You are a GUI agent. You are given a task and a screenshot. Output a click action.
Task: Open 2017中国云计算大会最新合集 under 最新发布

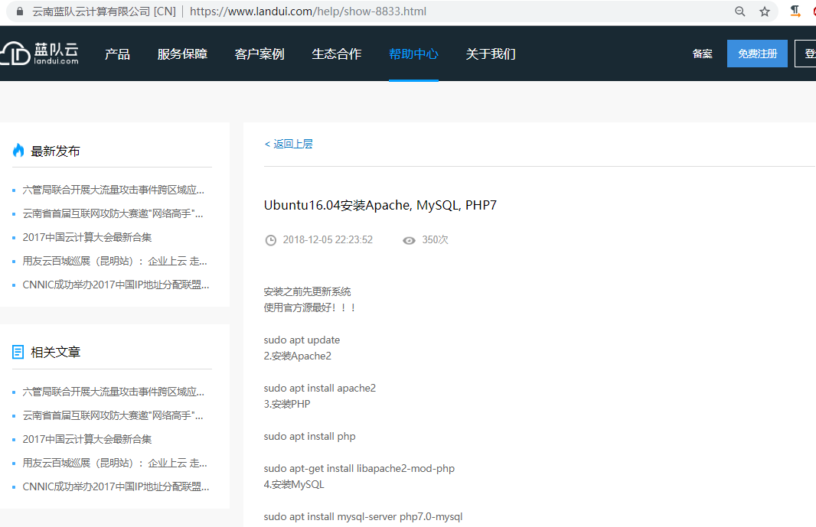click(x=87, y=237)
